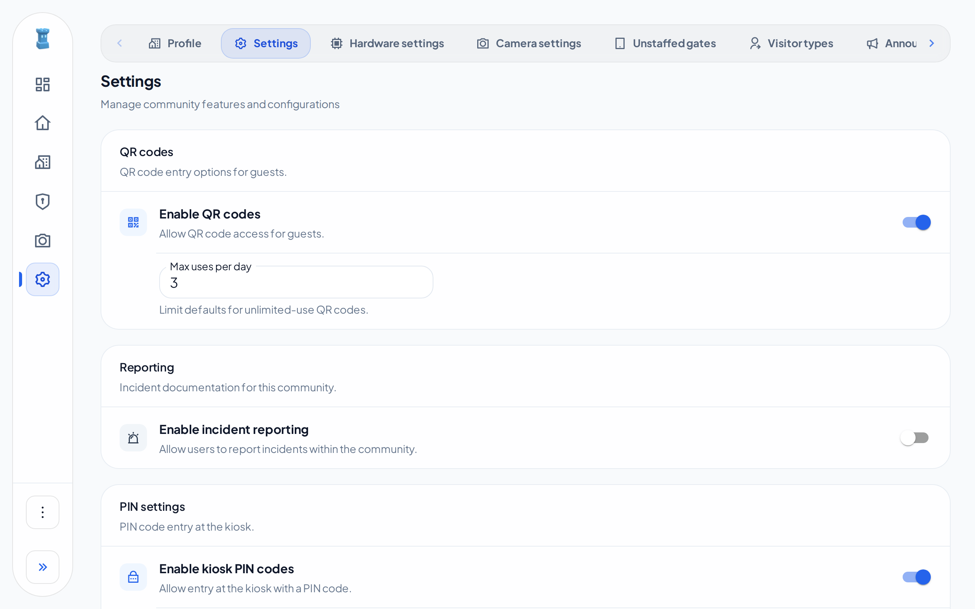Click 'Incident documentation for this community.' text
The height and width of the screenshot is (609, 975).
coord(228,387)
